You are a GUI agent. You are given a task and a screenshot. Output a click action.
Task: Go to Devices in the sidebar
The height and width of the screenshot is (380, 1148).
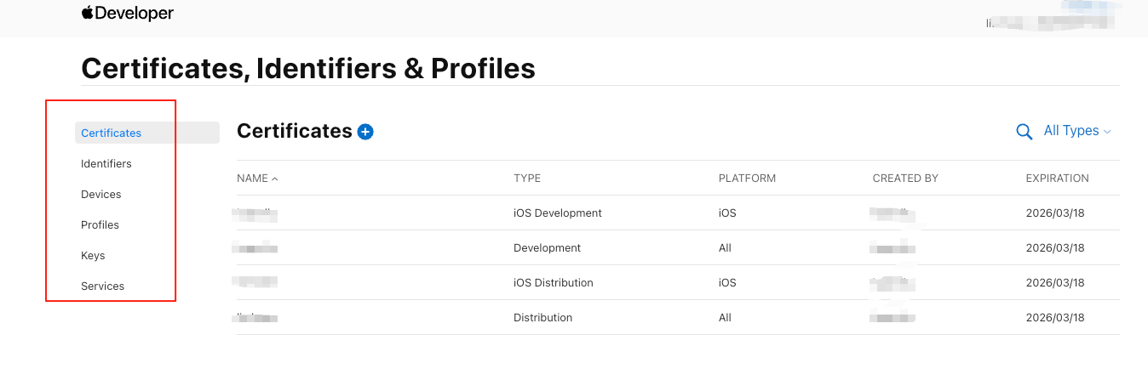(x=101, y=194)
